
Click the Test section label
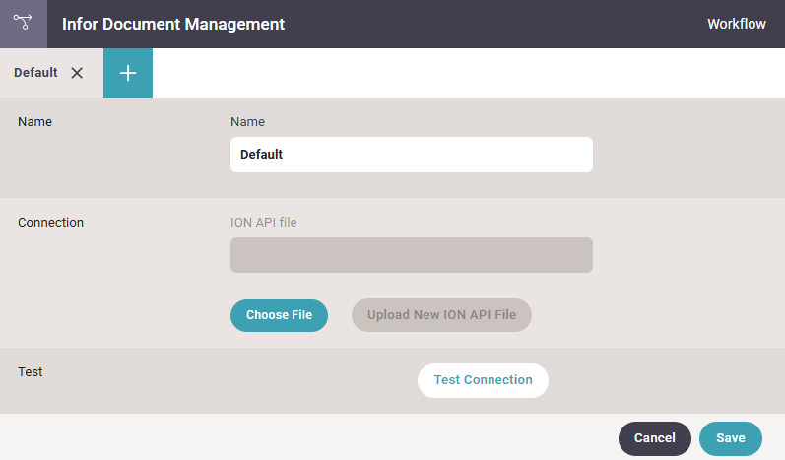[30, 372]
